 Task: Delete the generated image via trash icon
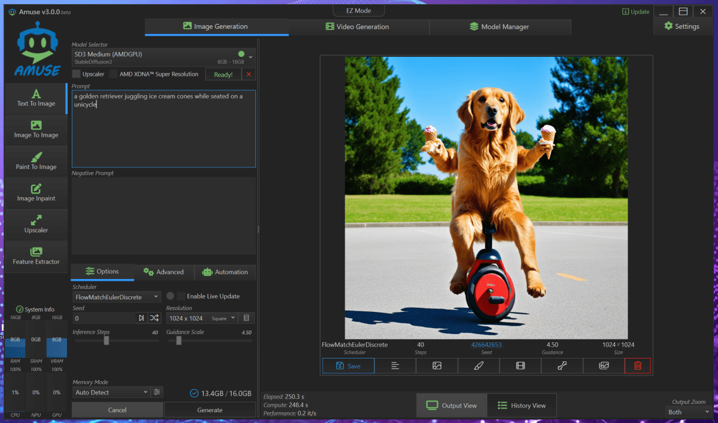click(x=637, y=365)
